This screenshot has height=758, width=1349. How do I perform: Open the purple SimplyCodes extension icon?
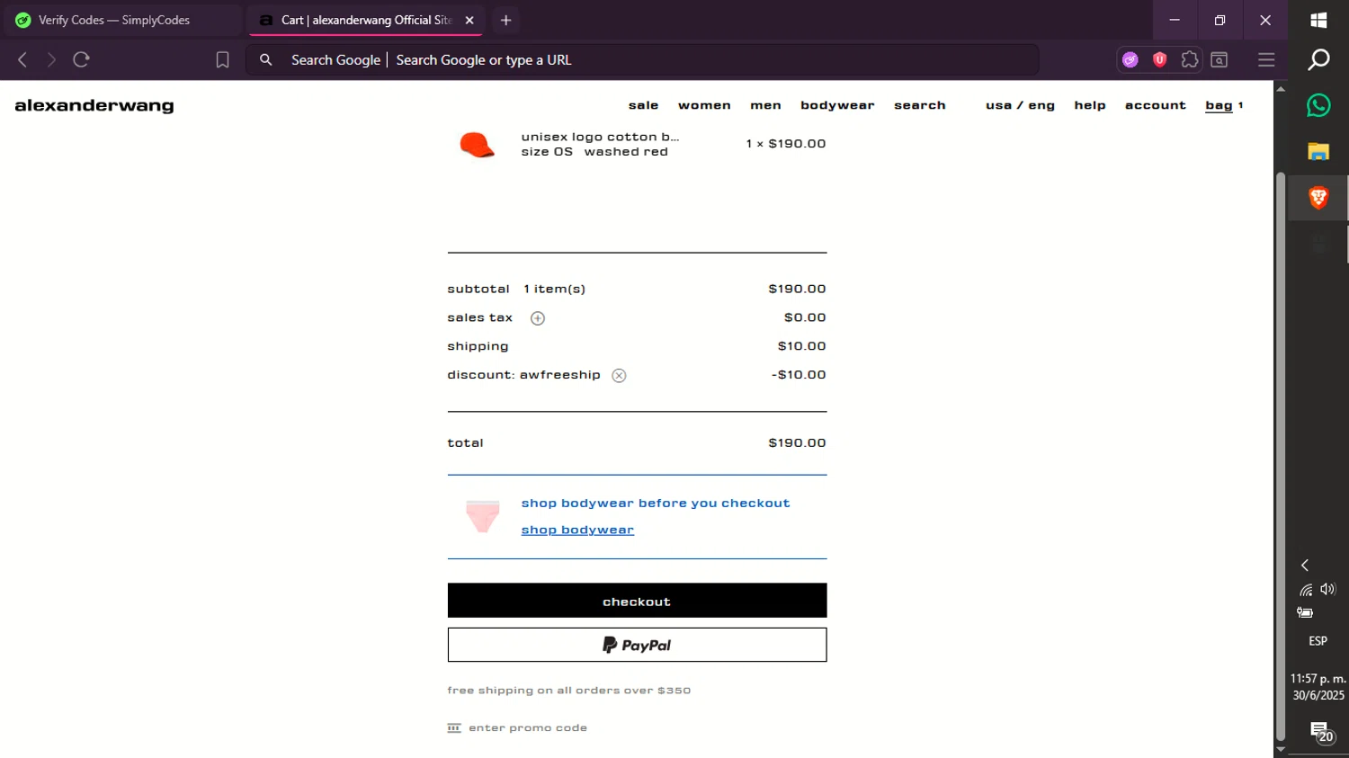pyautogui.click(x=1130, y=60)
